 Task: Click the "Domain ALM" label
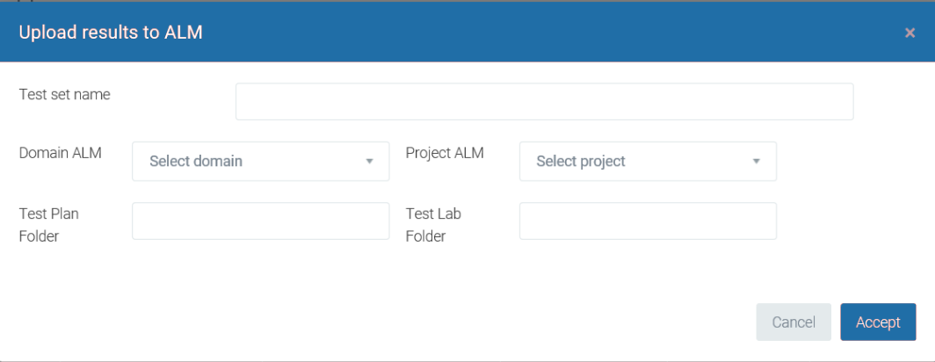(60, 153)
